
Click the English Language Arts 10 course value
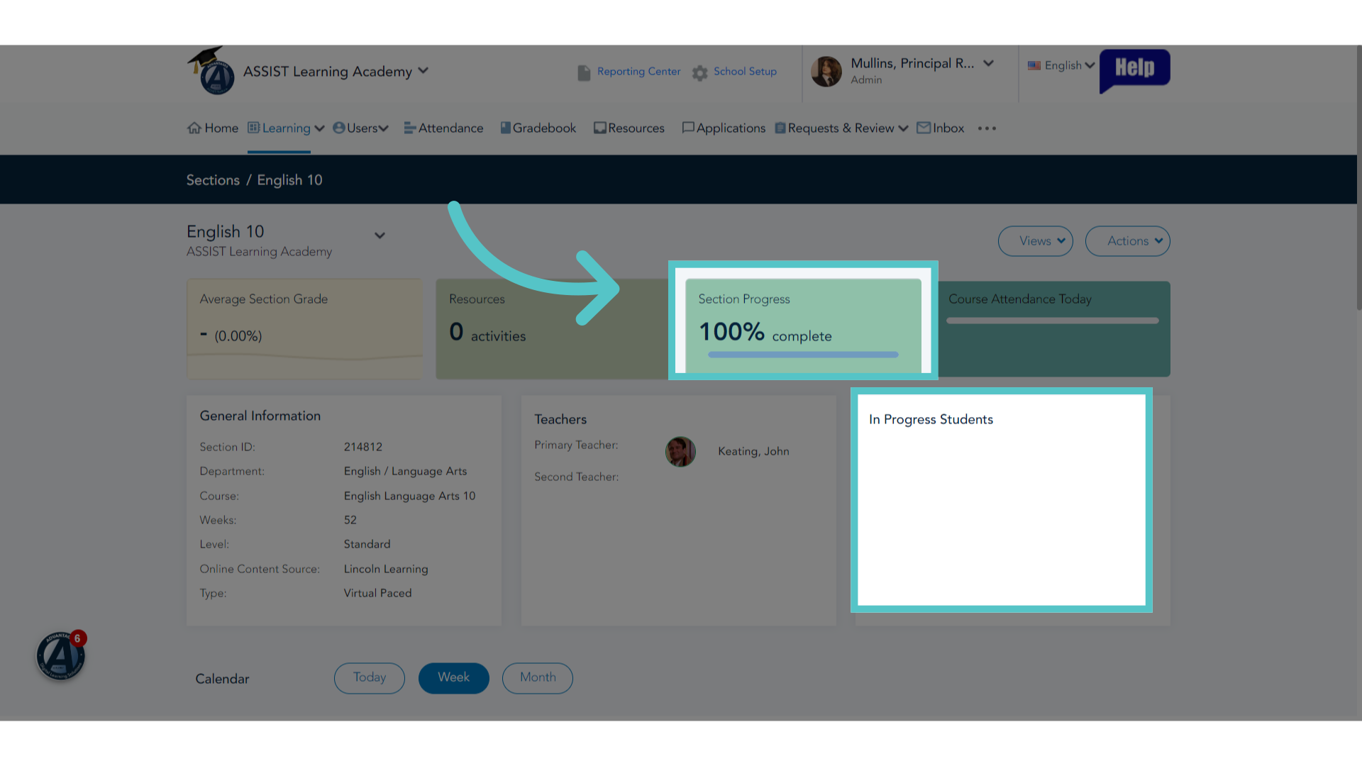click(x=409, y=496)
